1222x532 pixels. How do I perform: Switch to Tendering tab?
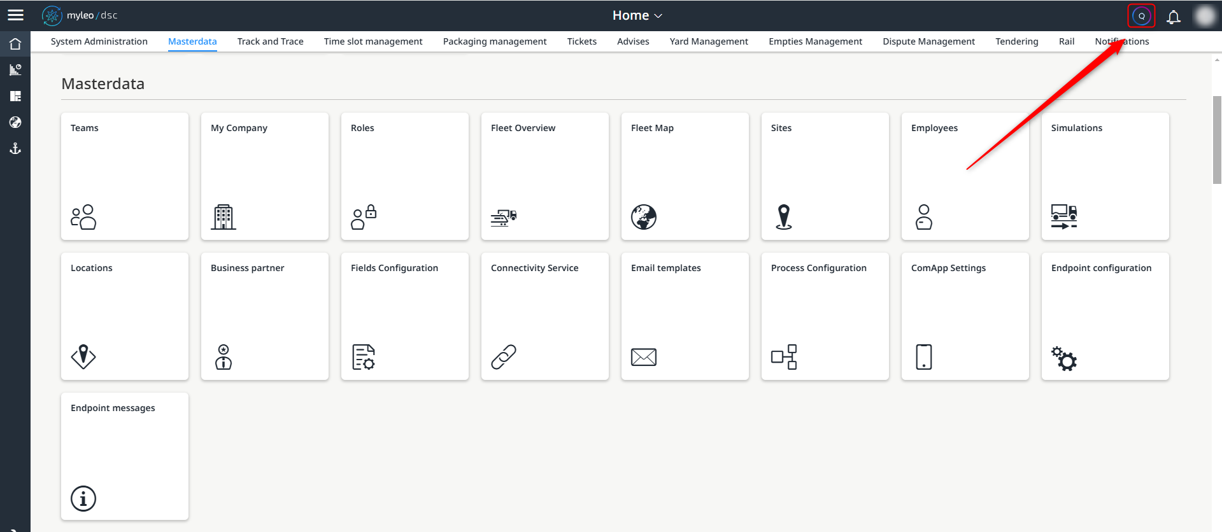click(1016, 41)
